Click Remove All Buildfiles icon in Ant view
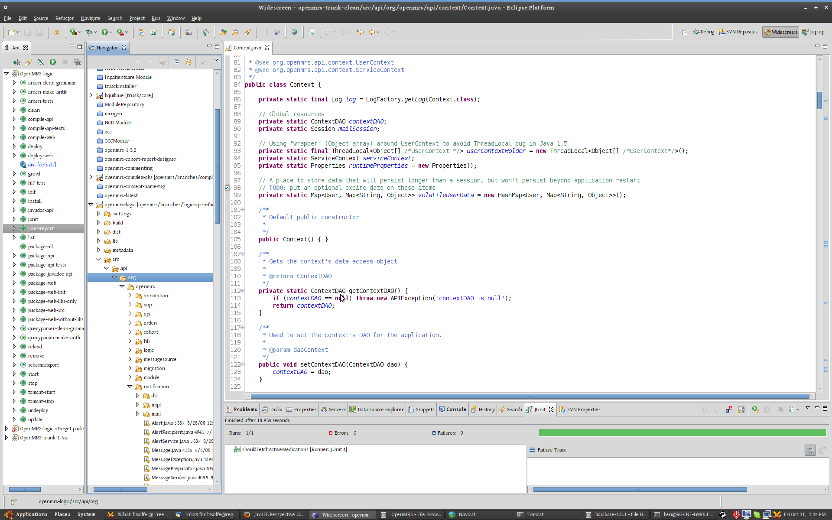This screenshot has height=520, width=832. click(77, 62)
